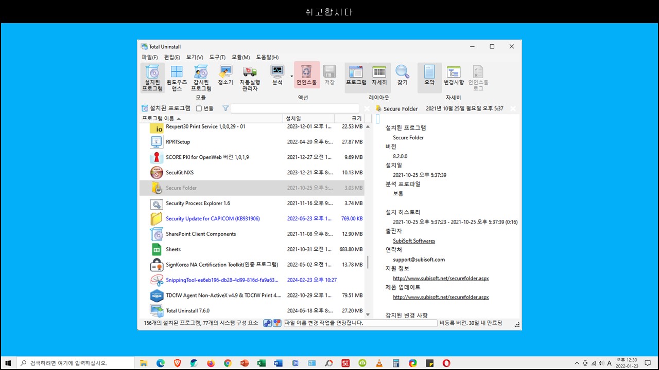The height and width of the screenshot is (370, 659).
Task: Click the Sheets program icon
Action: click(x=157, y=249)
